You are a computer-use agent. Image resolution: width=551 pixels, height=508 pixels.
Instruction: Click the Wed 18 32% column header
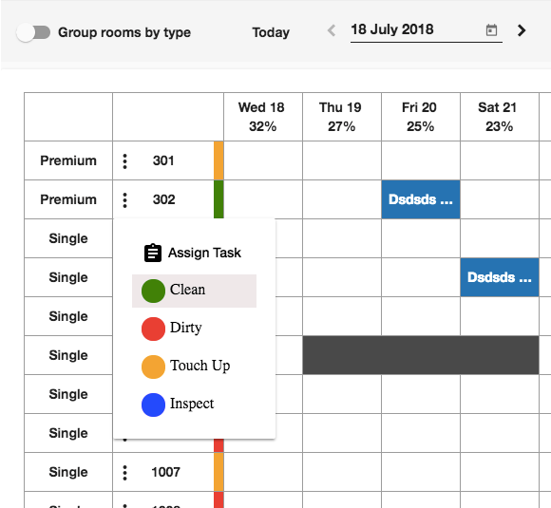pos(262,117)
